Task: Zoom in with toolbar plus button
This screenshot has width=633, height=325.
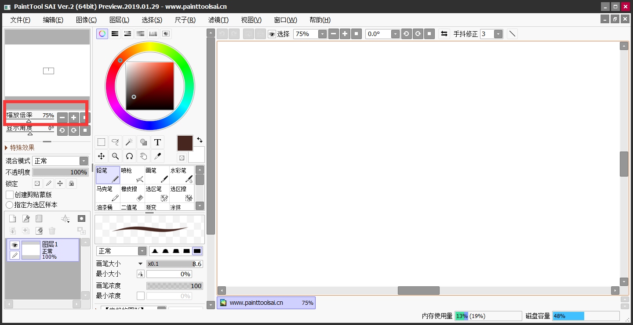Action: pos(345,34)
